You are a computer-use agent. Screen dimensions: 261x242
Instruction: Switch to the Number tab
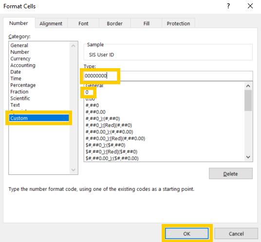point(19,23)
